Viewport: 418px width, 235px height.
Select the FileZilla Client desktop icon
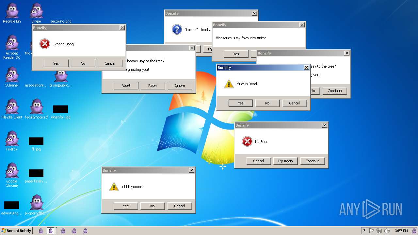coord(12,109)
